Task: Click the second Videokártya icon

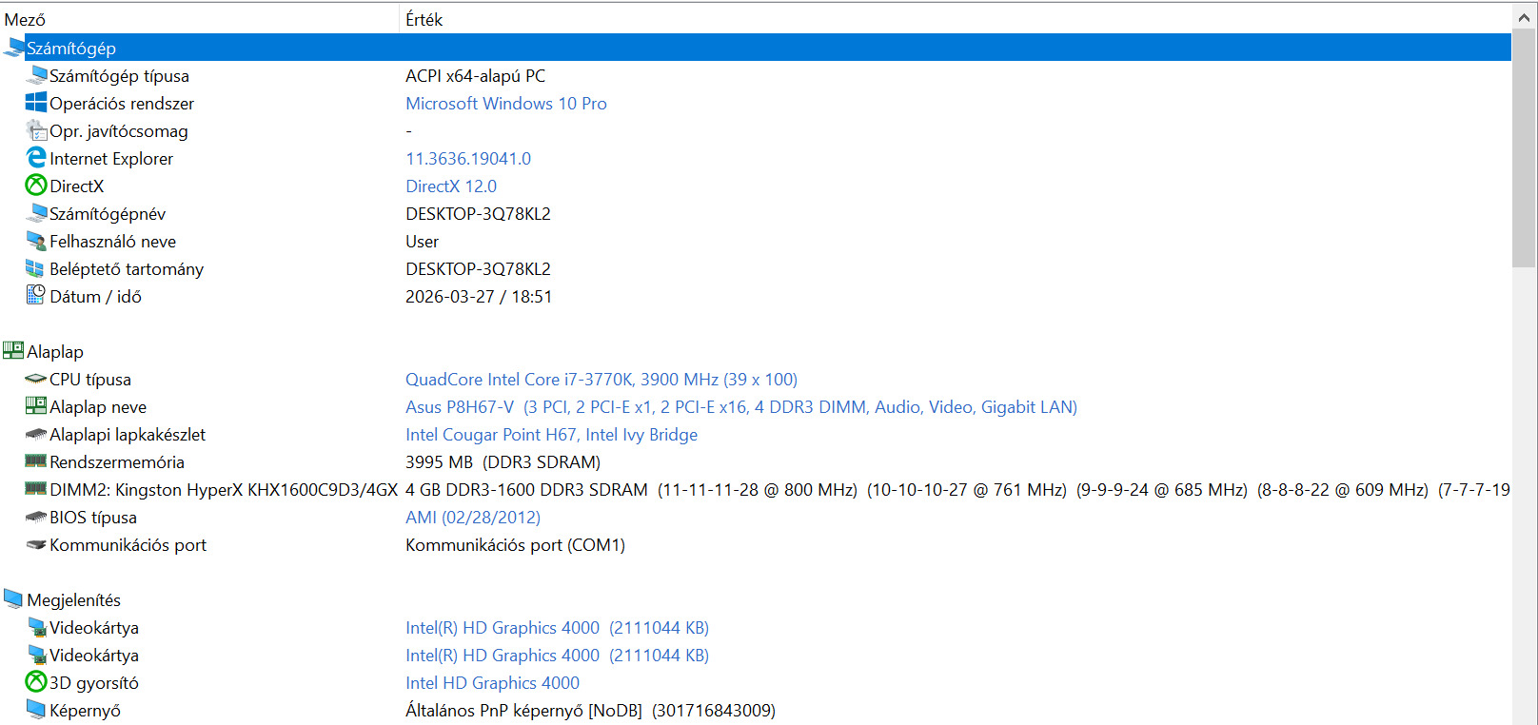Action: 36,655
